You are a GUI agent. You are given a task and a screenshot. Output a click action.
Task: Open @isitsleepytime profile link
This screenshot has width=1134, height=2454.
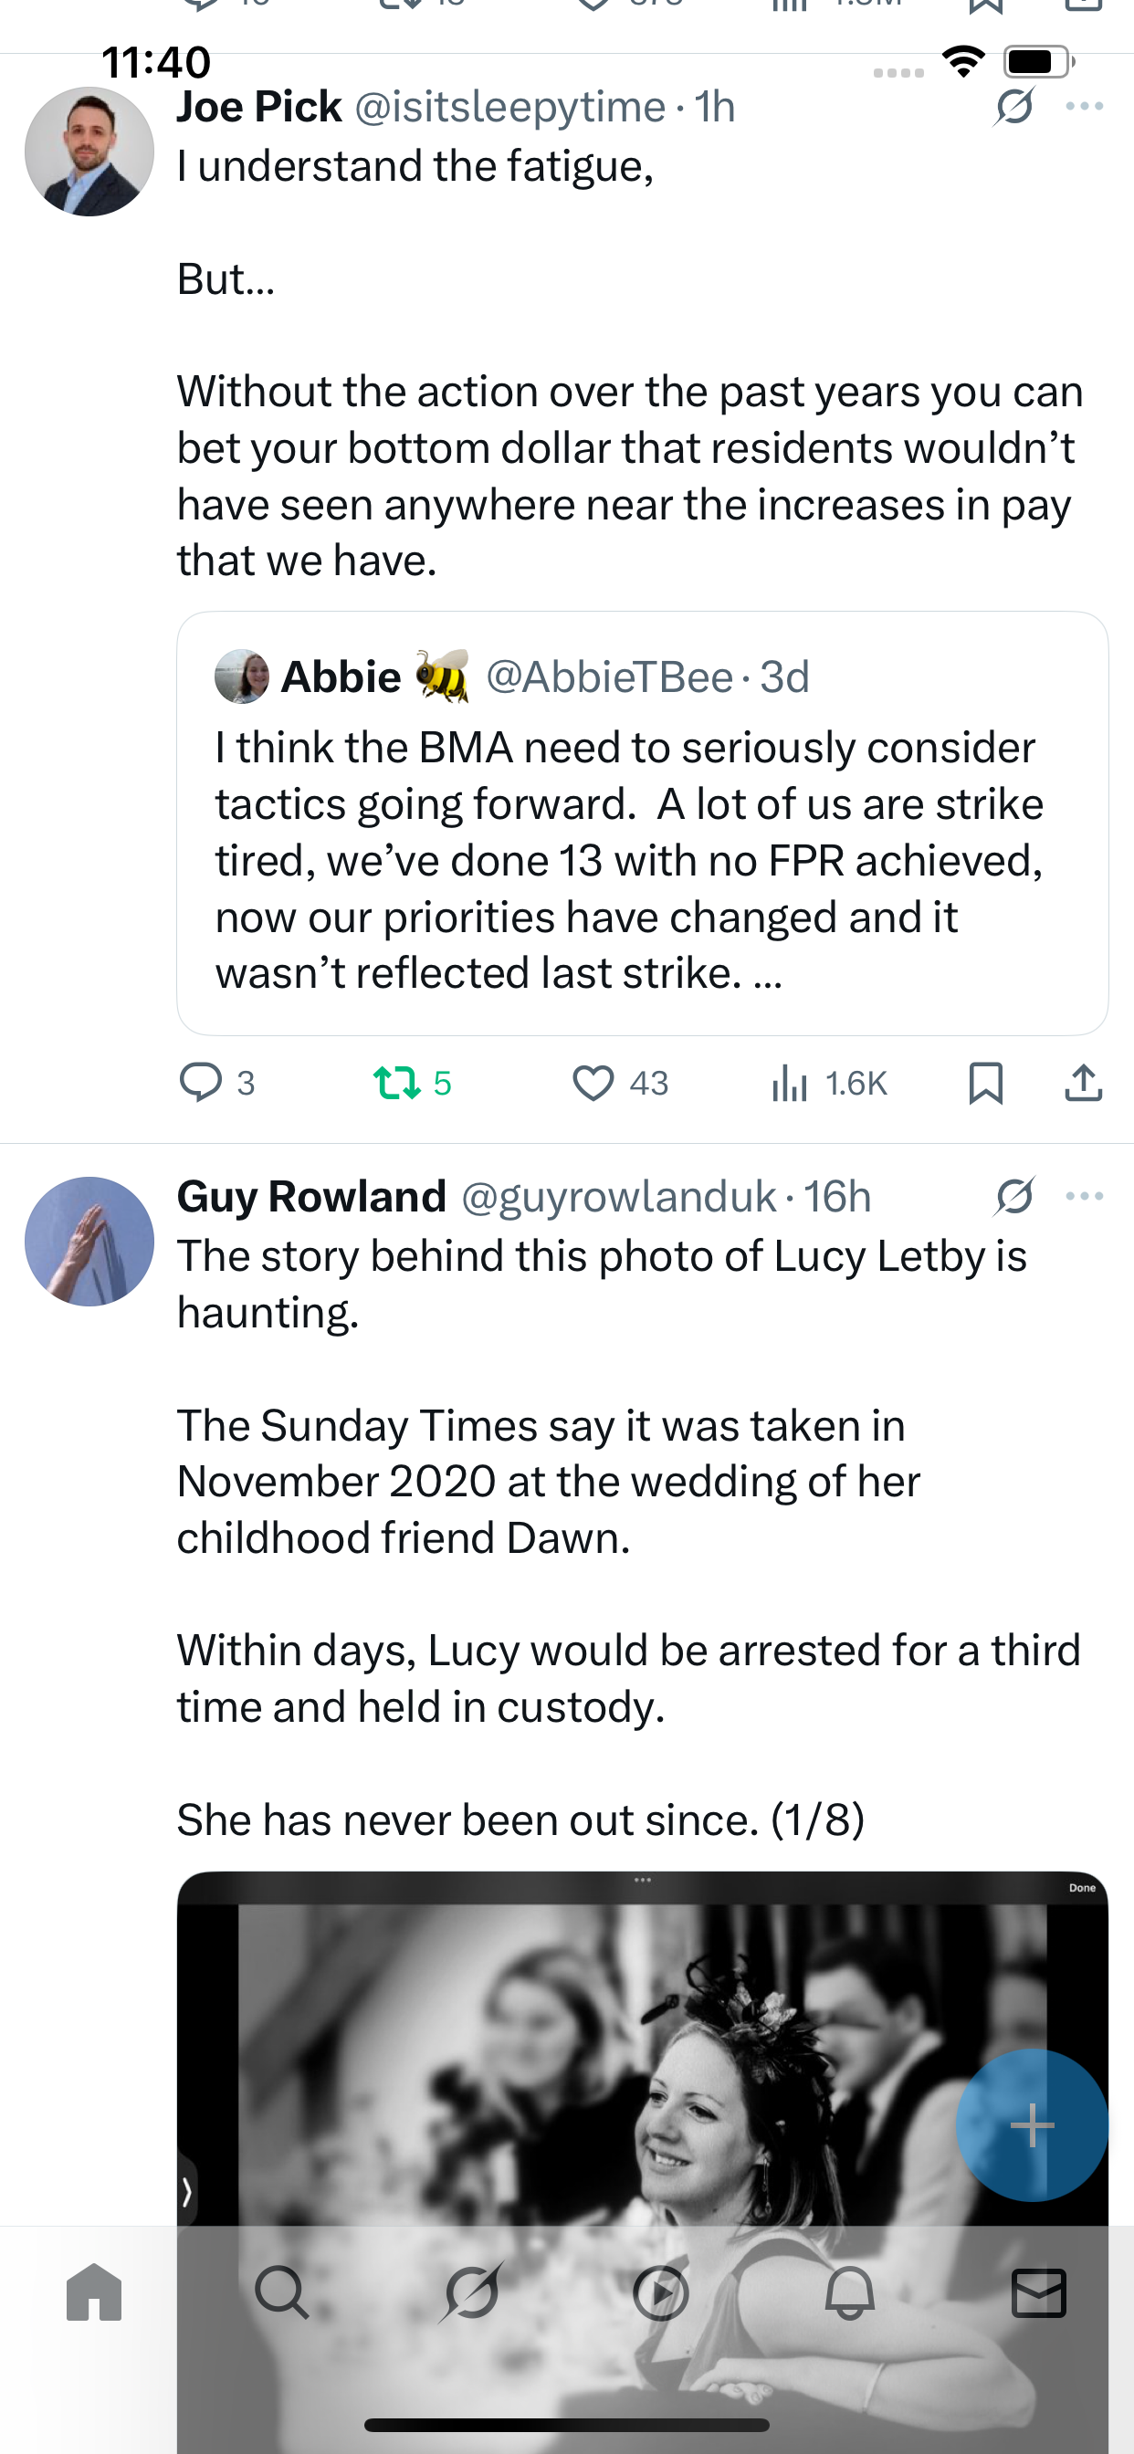tap(509, 107)
